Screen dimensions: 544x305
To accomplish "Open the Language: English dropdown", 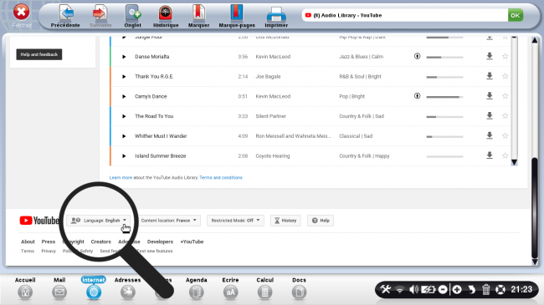I will click(99, 221).
